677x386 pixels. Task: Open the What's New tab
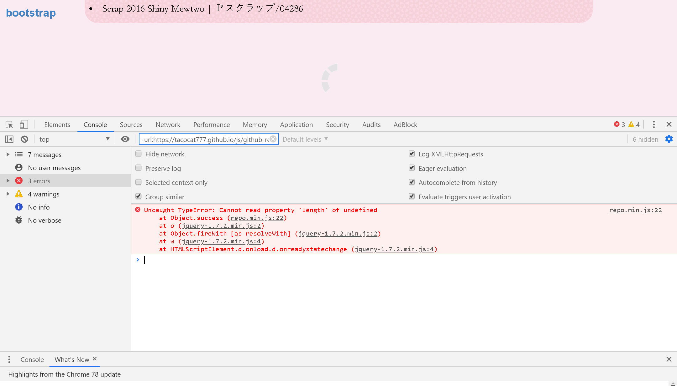[71, 359]
